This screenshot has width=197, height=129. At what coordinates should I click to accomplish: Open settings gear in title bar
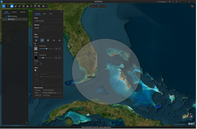170,2
